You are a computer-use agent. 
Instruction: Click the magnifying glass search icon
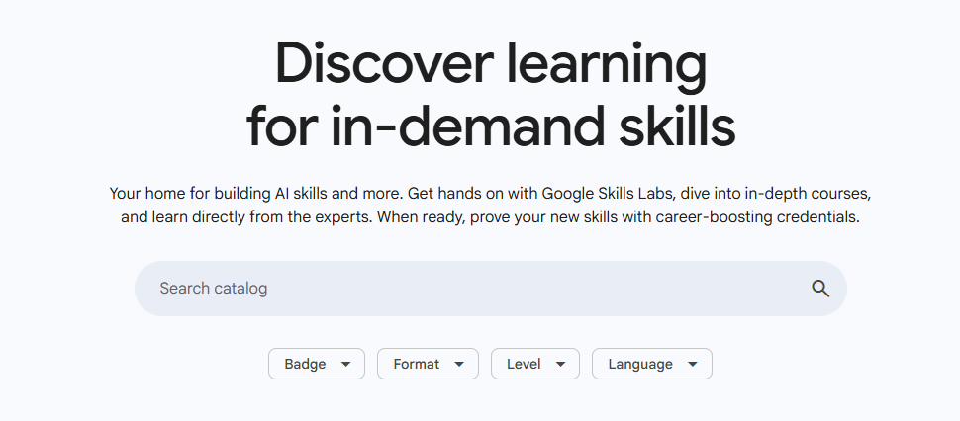tap(820, 289)
